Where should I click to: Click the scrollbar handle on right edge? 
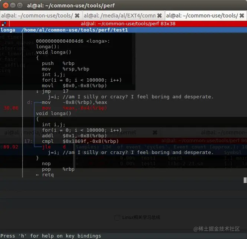[245, 180]
